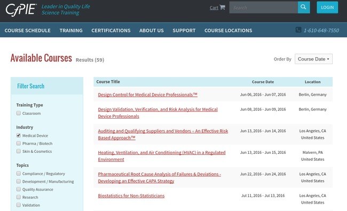Check the Skin & Cosmetics checkbox

(x=19, y=151)
